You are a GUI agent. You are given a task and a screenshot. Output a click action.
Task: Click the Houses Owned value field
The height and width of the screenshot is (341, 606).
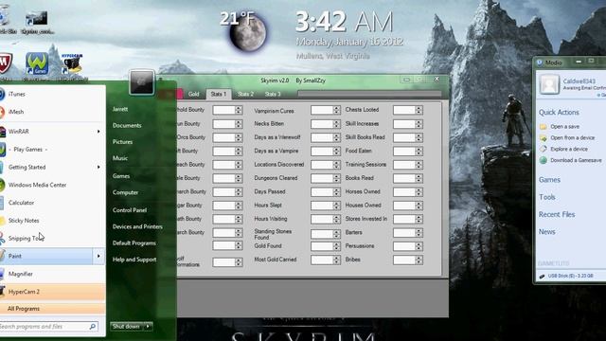[404, 206]
